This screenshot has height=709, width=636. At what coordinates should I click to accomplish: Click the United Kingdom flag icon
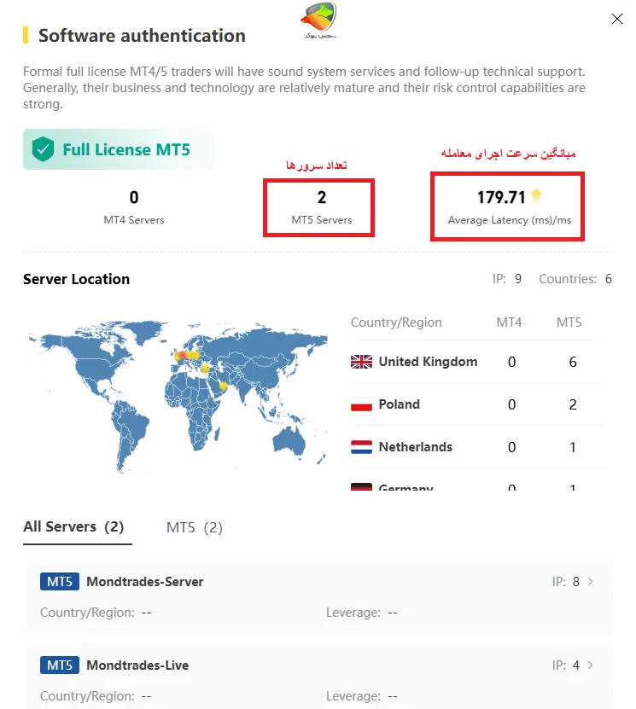tap(362, 362)
